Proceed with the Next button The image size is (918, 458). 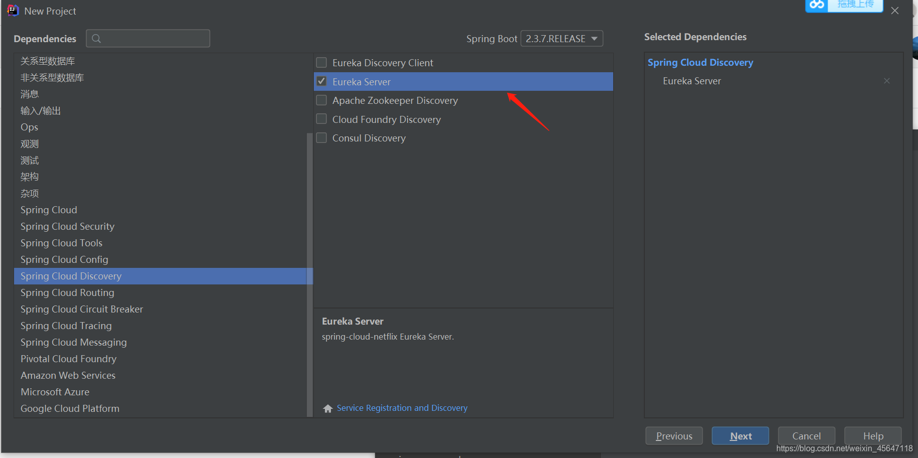[740, 436]
